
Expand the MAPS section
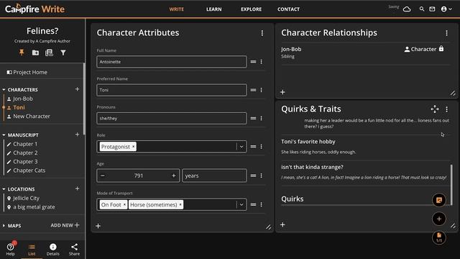pyautogui.click(x=4, y=225)
